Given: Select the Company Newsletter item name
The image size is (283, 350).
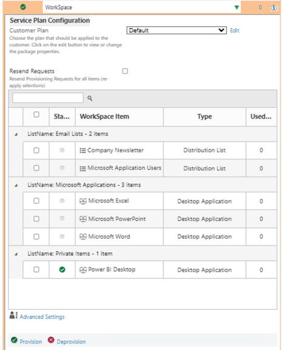Looking at the screenshot, I should pos(115,151).
